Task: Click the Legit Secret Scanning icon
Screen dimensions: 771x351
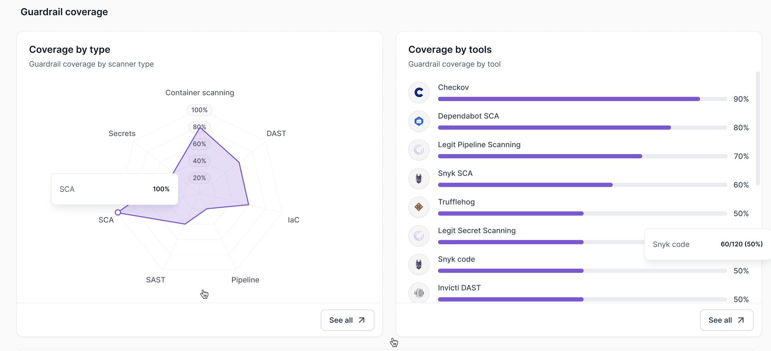Action: [x=419, y=235]
